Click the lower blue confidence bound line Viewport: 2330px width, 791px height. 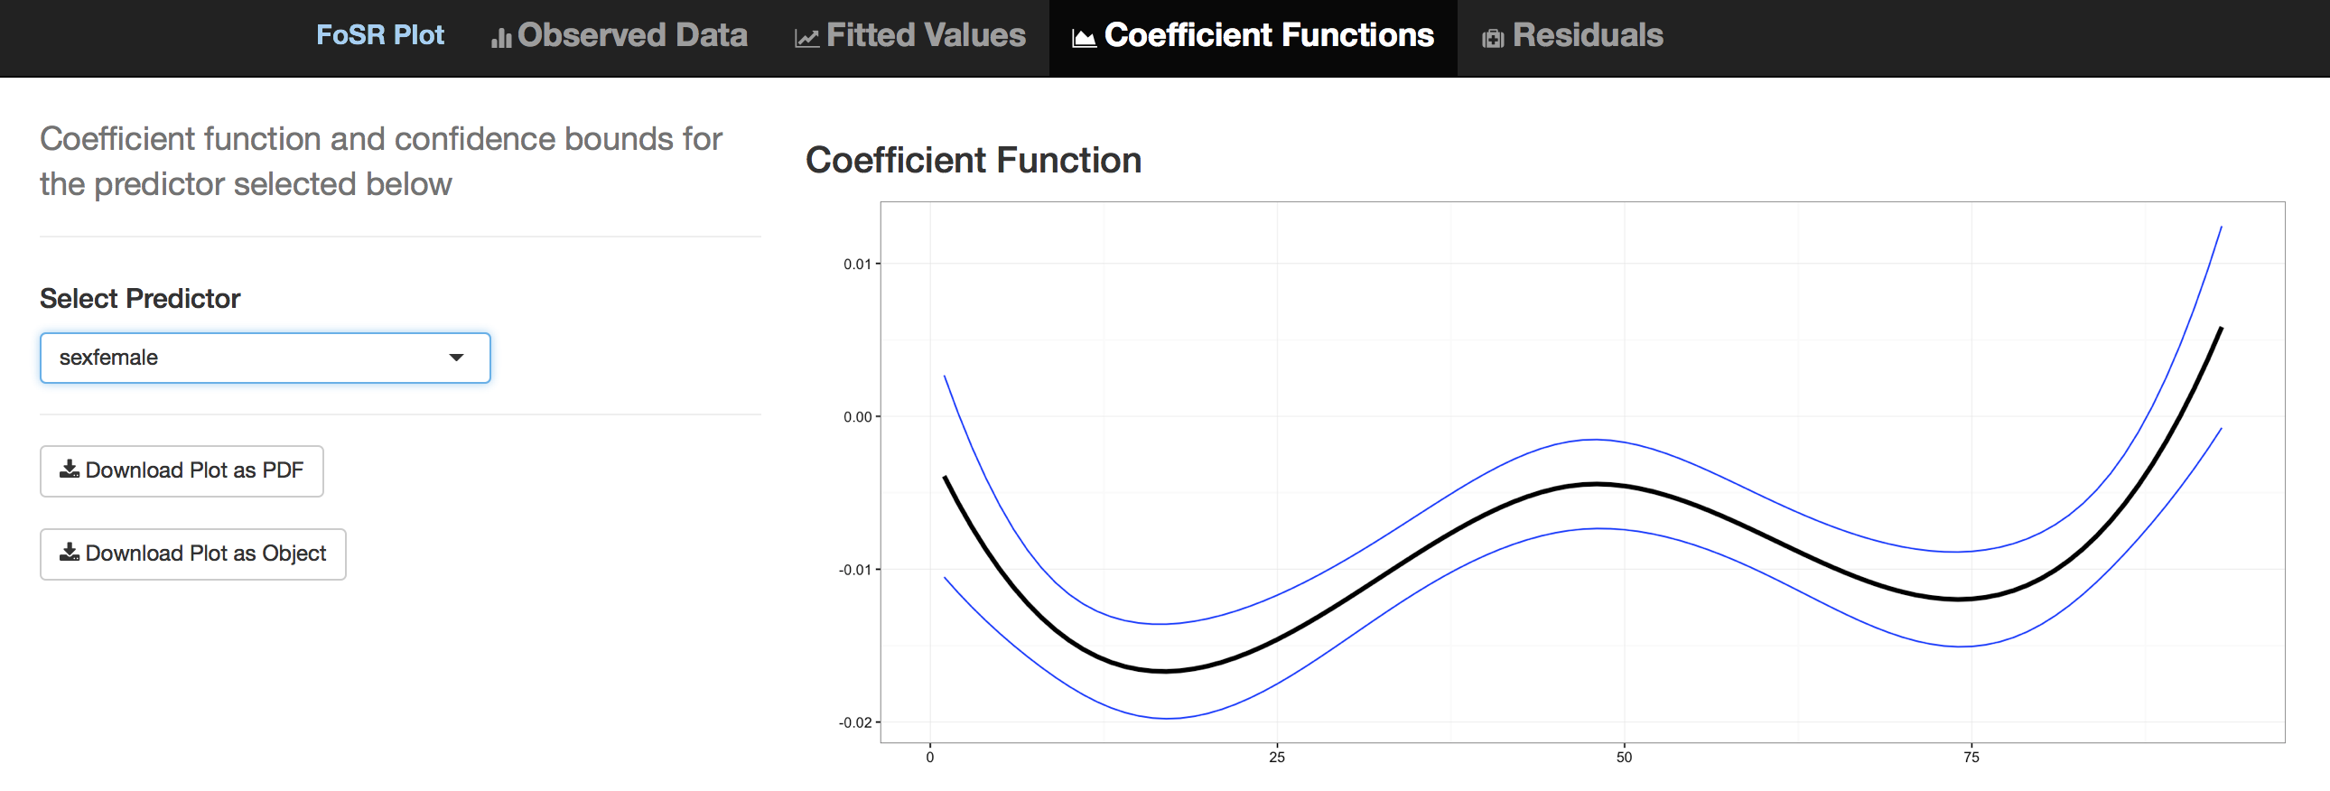[x=1599, y=529]
